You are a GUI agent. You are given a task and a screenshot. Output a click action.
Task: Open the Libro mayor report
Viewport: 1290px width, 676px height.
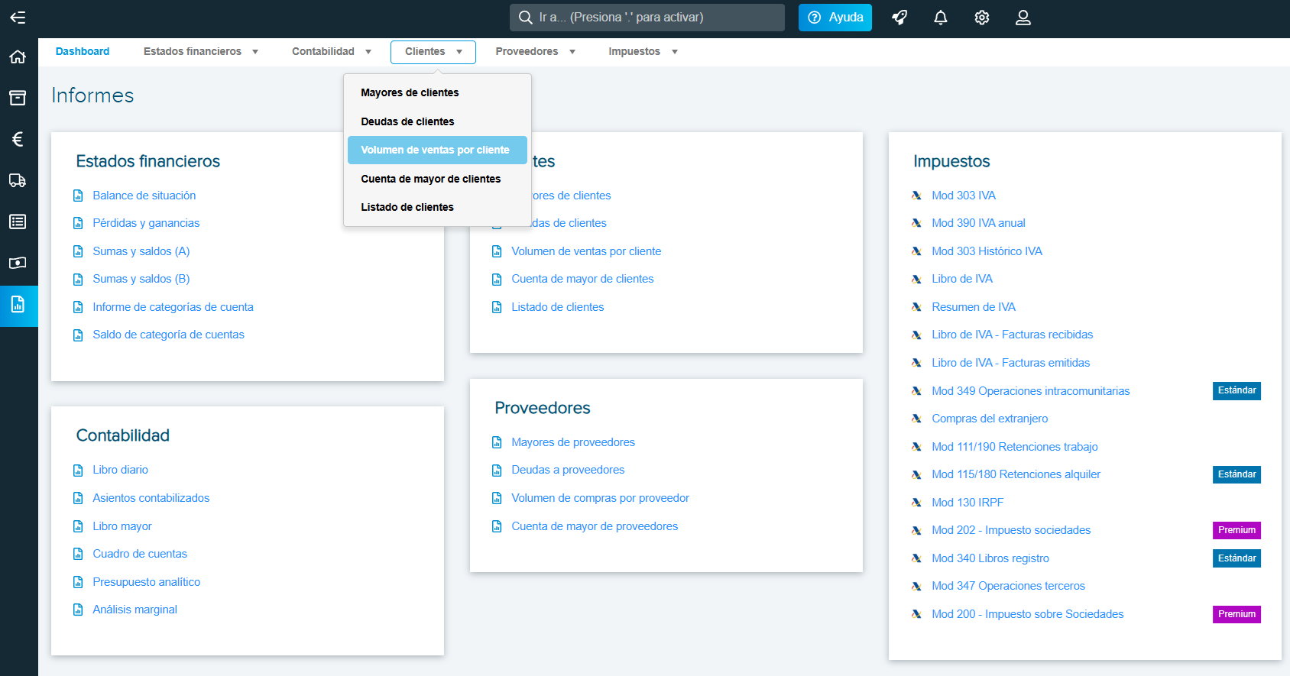(122, 526)
